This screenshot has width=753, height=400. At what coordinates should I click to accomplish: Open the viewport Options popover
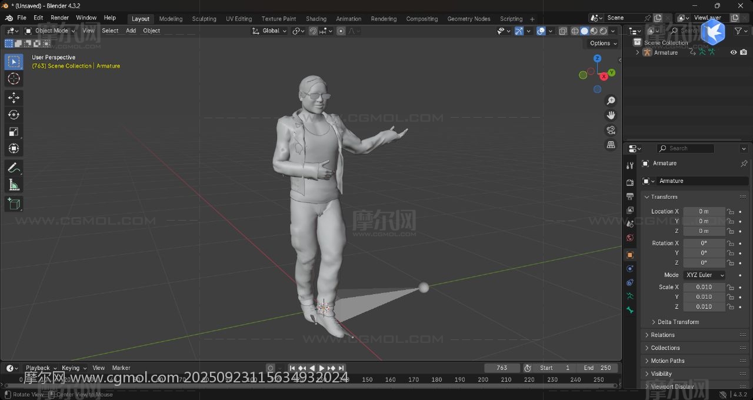(603, 43)
